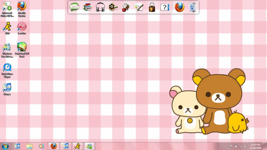The height and width of the screenshot is (150, 267).
Task: Open the network signal tray icon
Action: tap(241, 146)
